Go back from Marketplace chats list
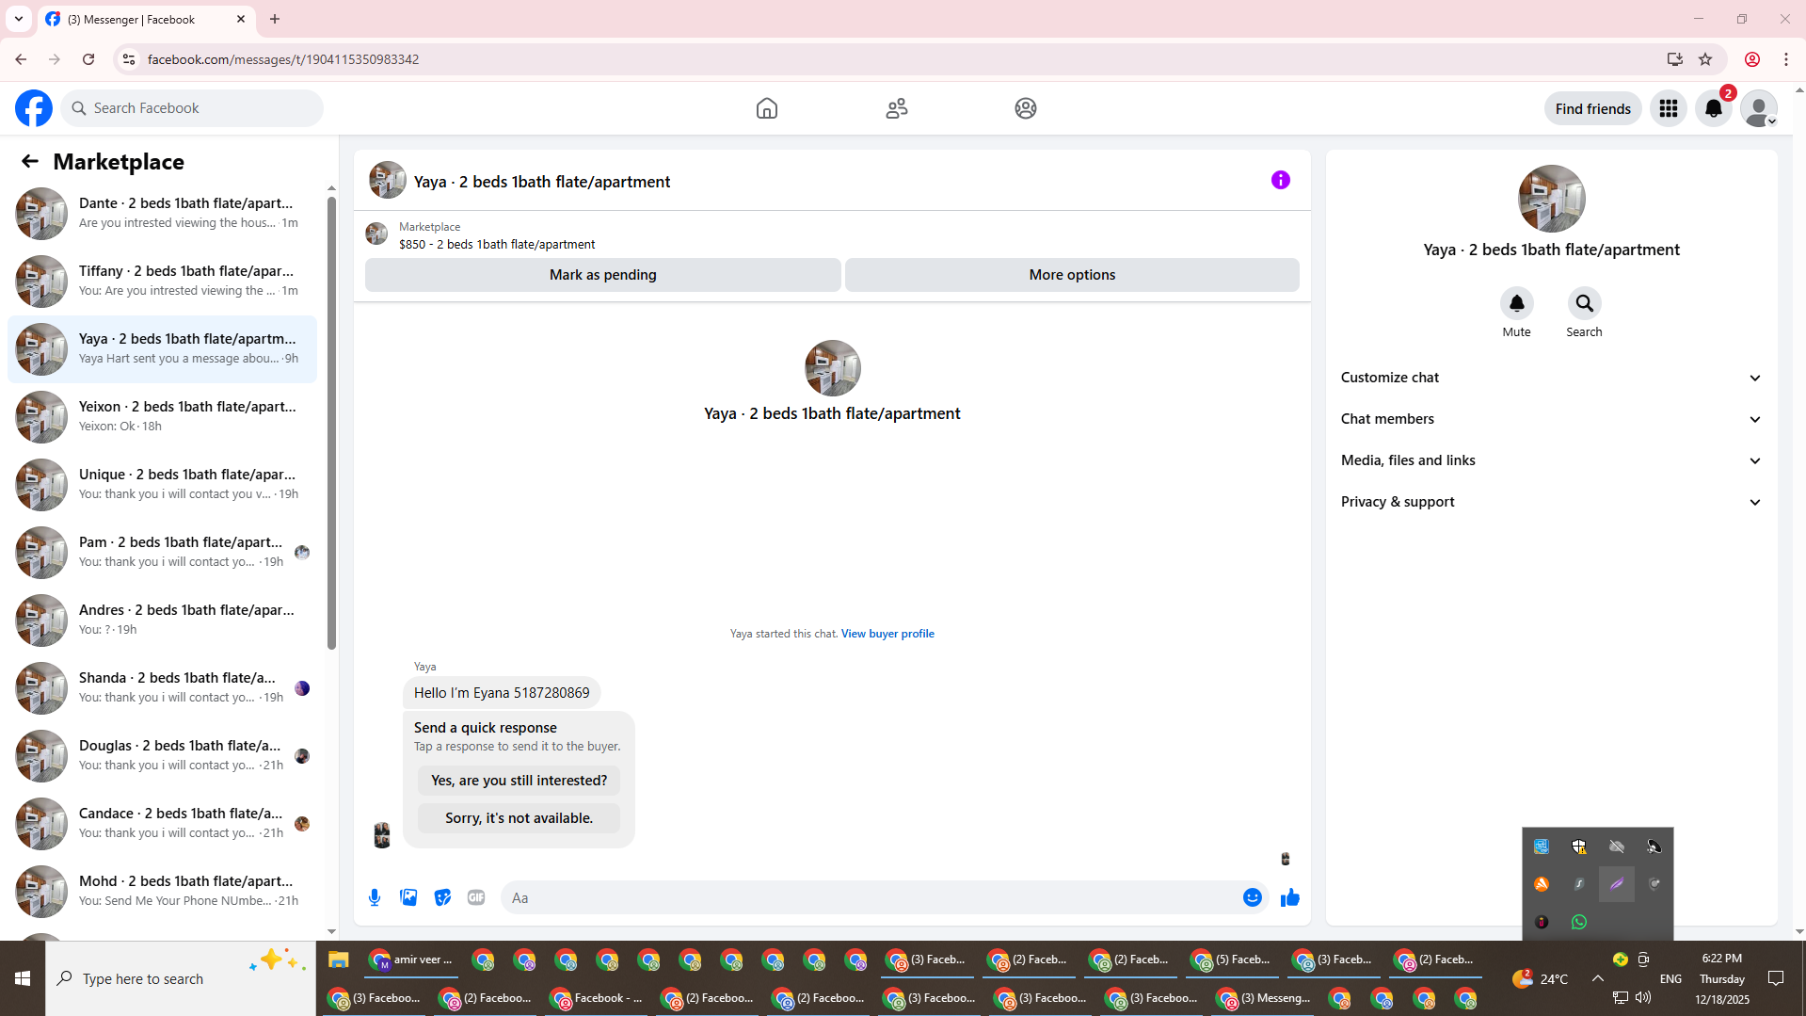This screenshot has width=1806, height=1016. pos(30,161)
